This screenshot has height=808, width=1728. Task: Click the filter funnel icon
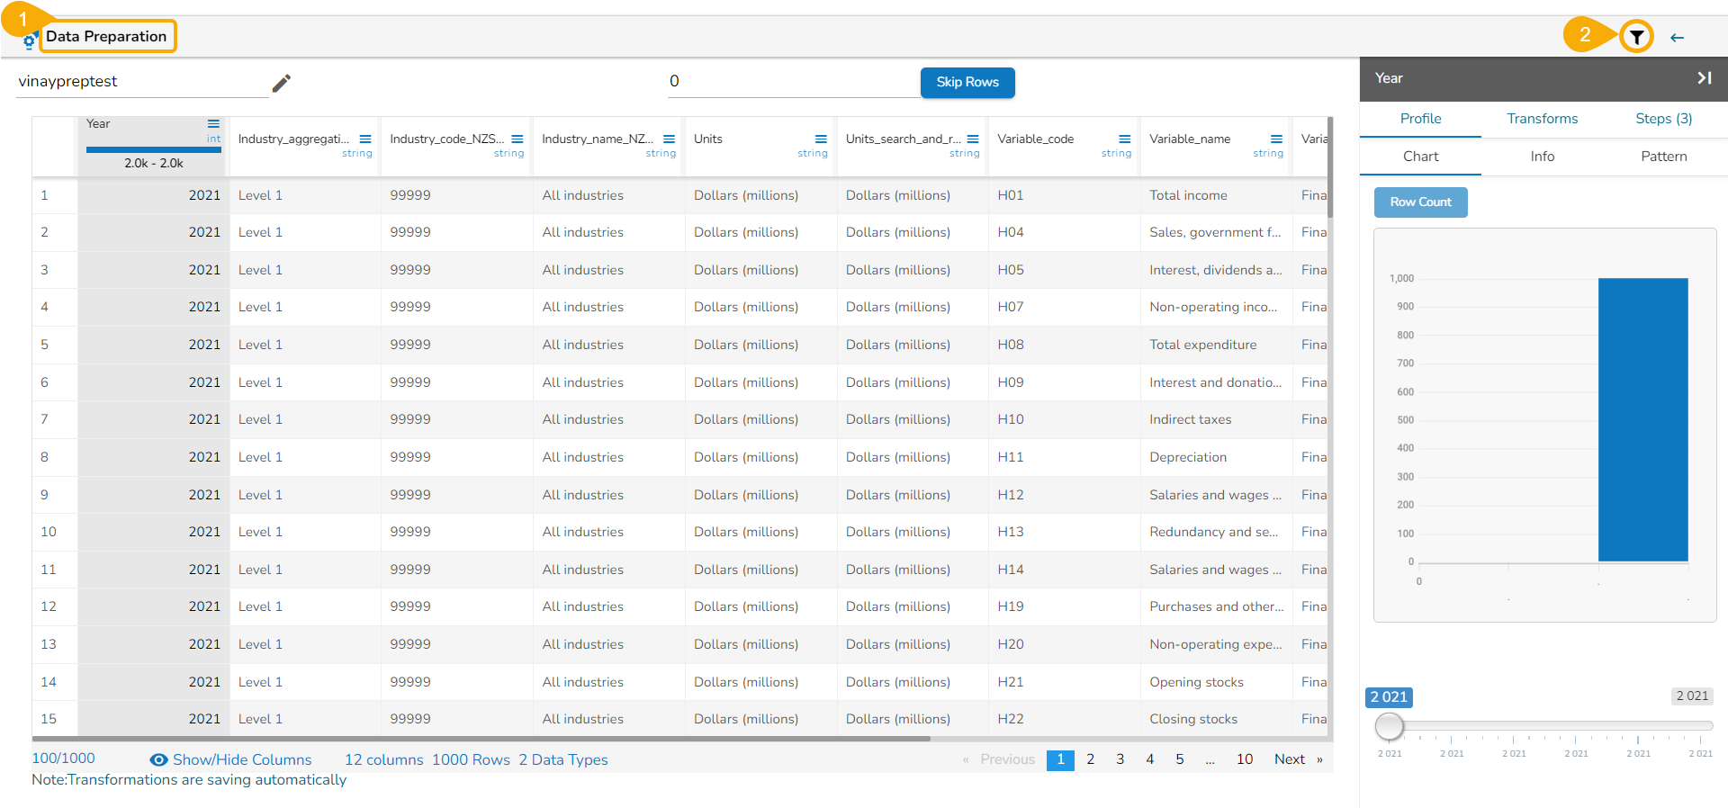(1636, 37)
